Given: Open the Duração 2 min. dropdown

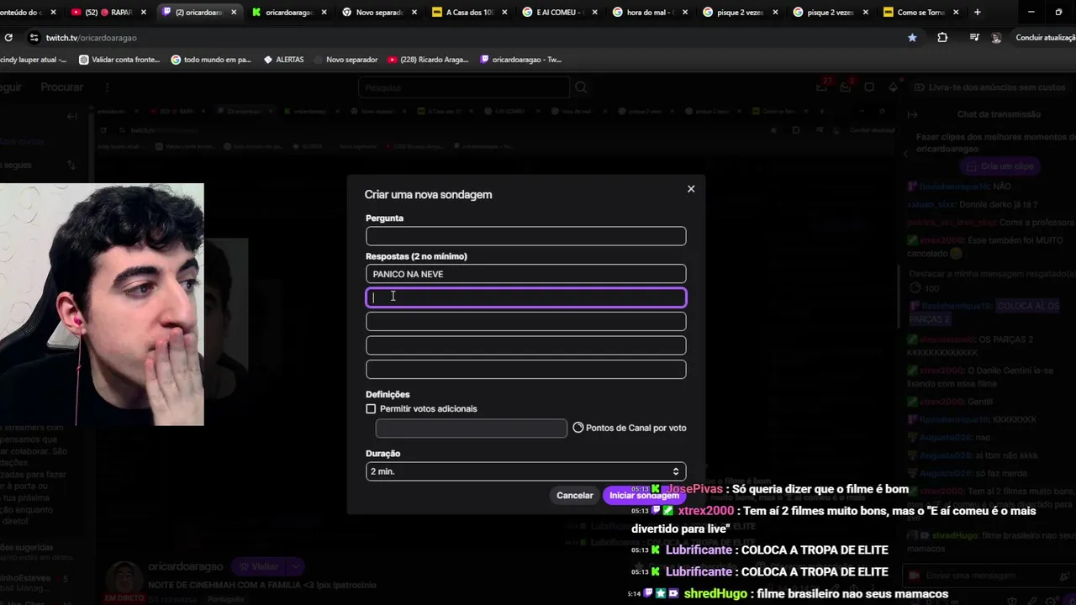Looking at the screenshot, I should pos(525,471).
